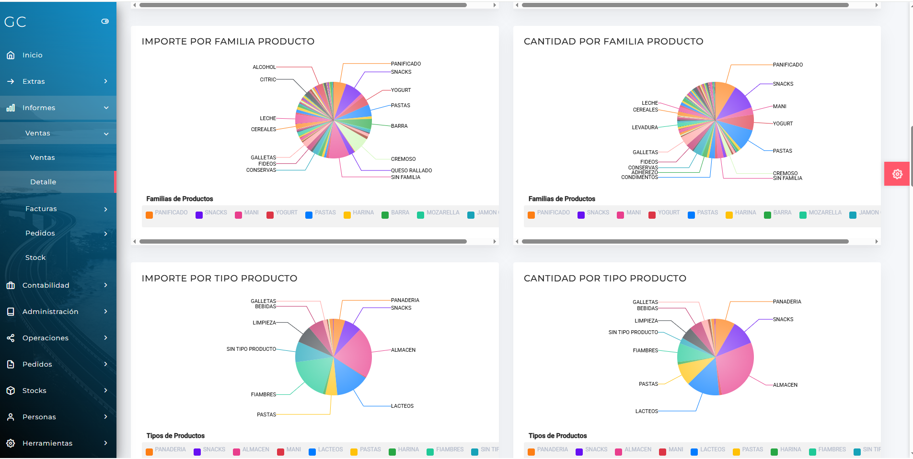This screenshot has height=459, width=913.
Task: Click the Stock entry under Ventas
Action: (35, 257)
